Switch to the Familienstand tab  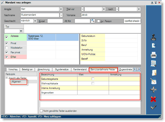point(80,70)
